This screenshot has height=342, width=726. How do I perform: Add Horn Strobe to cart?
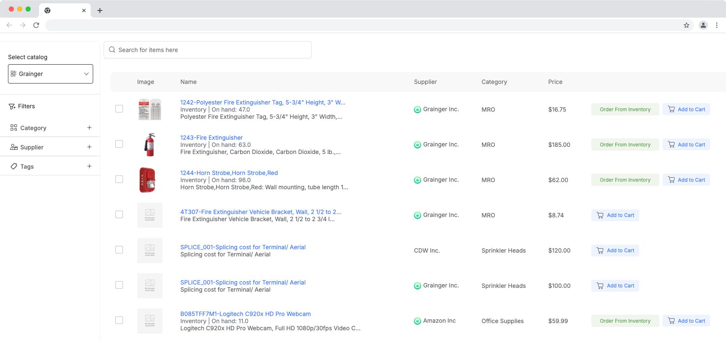(x=686, y=180)
